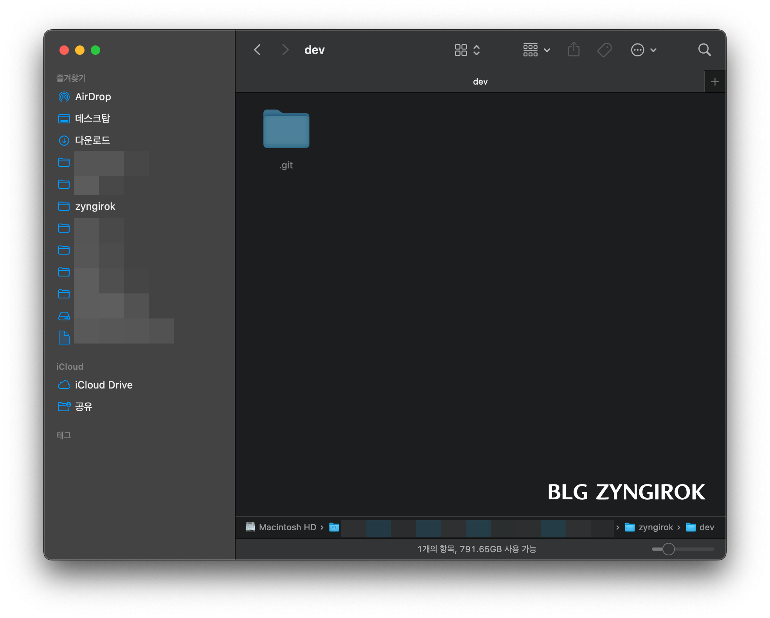Viewport: 770px width, 618px height.
Task: Click the .git folder icon
Action: [286, 130]
